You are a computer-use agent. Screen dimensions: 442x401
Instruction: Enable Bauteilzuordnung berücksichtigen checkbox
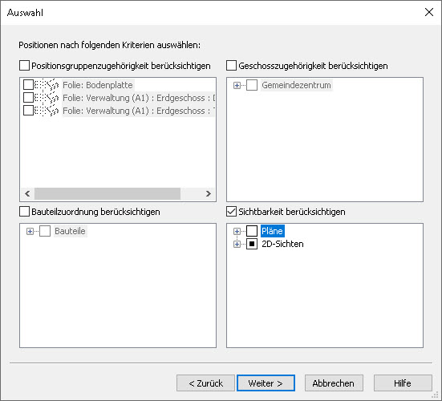24,212
